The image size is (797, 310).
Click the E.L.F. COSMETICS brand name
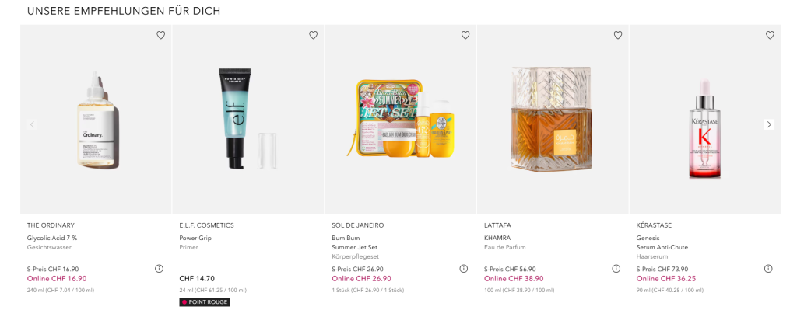207,225
